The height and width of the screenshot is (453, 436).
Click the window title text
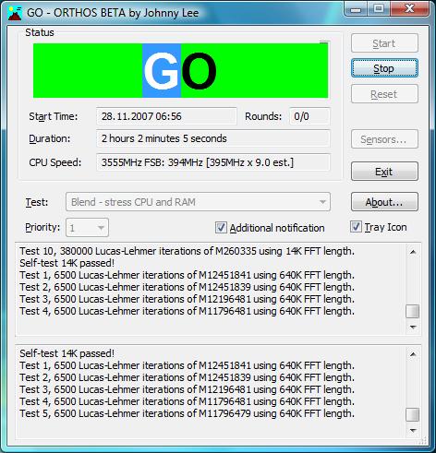click(x=113, y=13)
